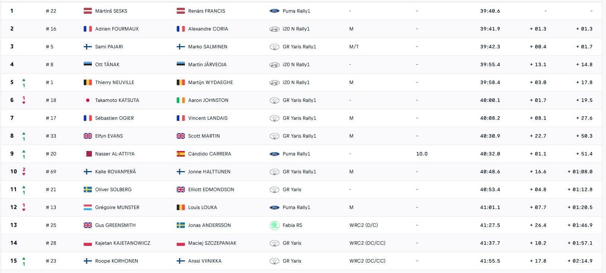Click the red down arrow for position 10
Viewport: 606px width, 273px height.
pos(24,174)
